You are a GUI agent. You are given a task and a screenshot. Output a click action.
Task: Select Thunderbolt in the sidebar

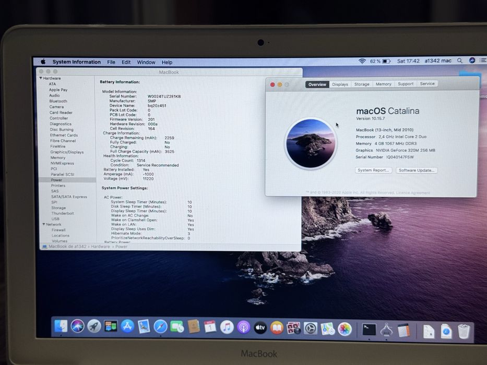[x=63, y=213]
